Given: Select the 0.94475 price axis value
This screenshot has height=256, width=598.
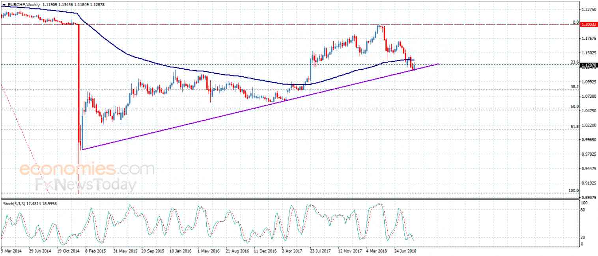Looking at the screenshot, I should [x=589, y=169].
